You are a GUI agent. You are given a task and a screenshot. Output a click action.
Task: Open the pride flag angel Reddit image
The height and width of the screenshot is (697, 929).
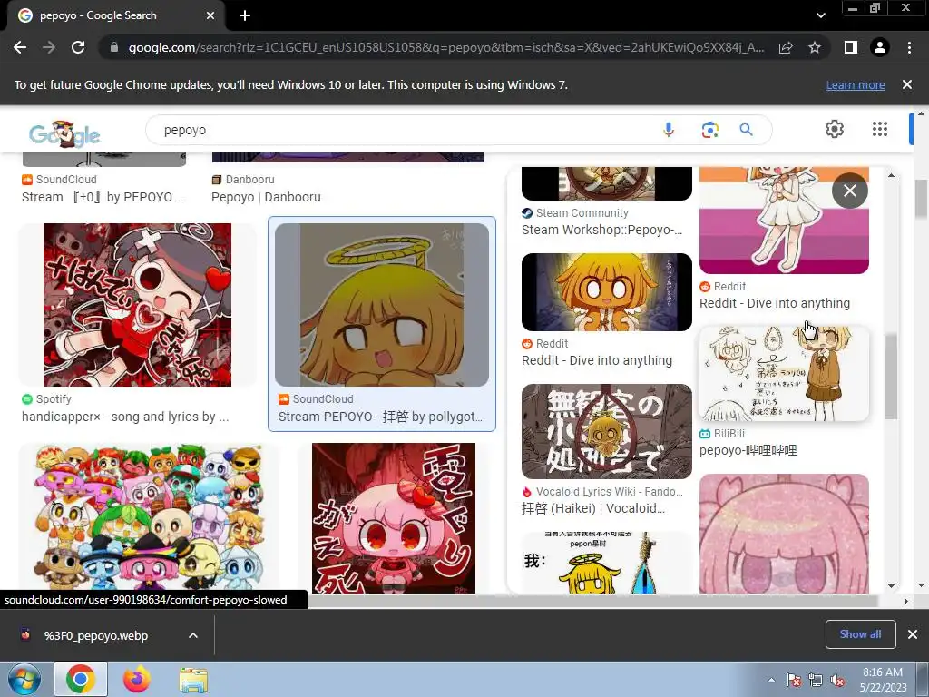pos(784,220)
